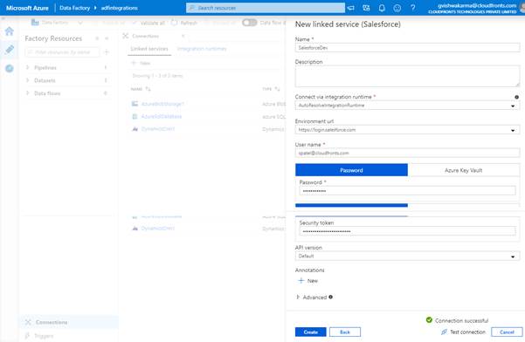
Task: Switch to the Linked services tab
Action: 149,49
